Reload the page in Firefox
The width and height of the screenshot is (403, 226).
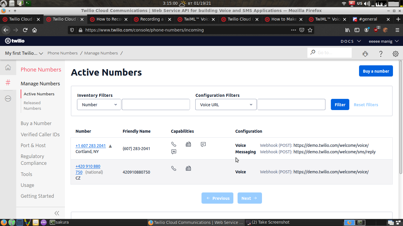(25, 30)
